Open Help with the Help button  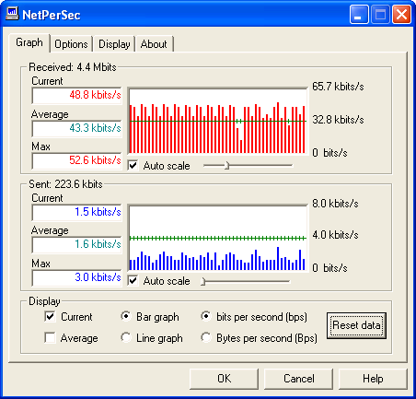click(373, 379)
